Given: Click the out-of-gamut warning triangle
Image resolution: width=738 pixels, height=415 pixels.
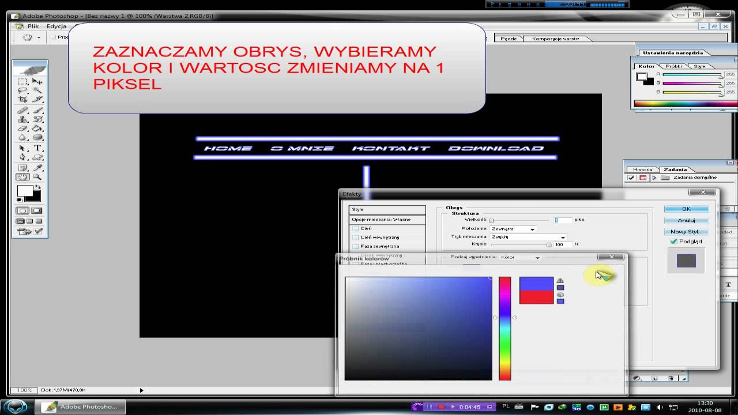Looking at the screenshot, I should tap(560, 281).
